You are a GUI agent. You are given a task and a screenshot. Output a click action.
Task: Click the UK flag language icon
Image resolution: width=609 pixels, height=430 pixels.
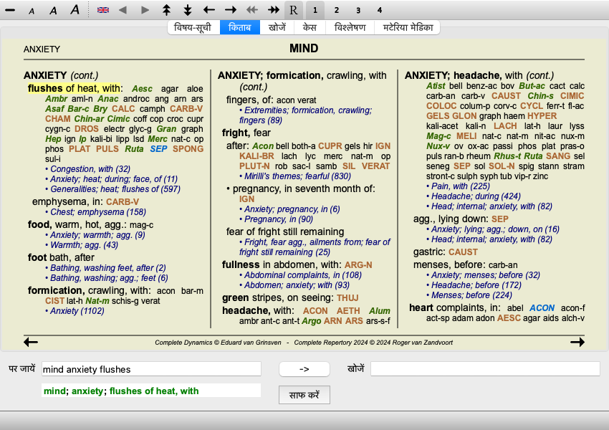point(103,10)
